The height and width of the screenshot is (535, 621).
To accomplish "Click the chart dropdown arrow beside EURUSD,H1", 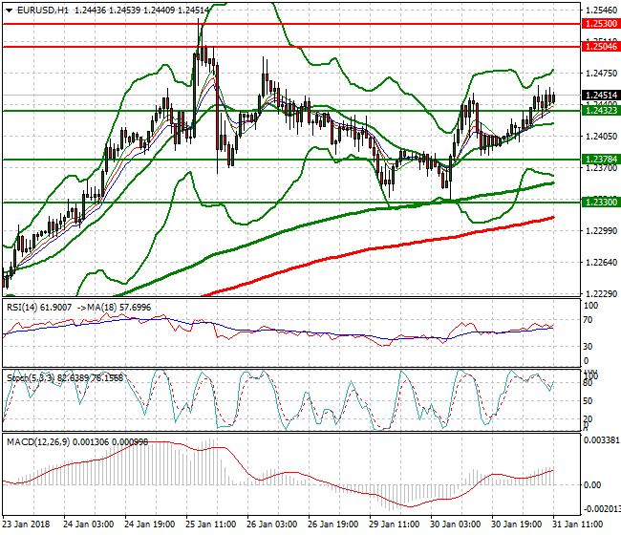I will coord(8,10).
